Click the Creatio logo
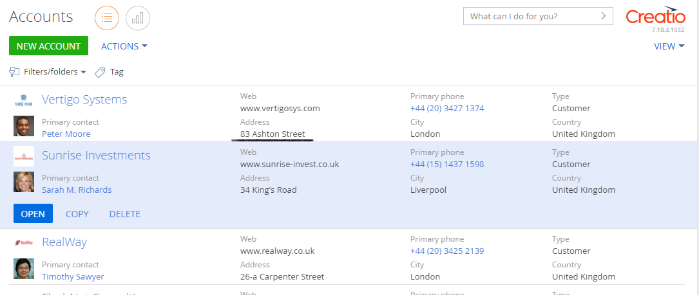 tap(655, 16)
